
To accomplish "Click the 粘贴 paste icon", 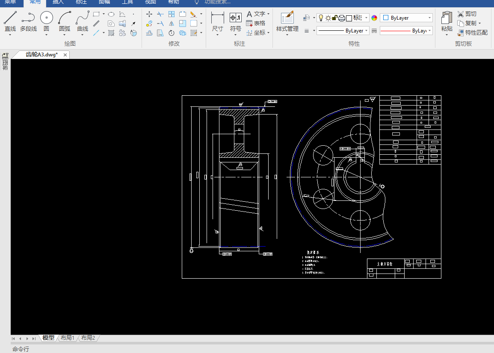I will click(x=447, y=18).
